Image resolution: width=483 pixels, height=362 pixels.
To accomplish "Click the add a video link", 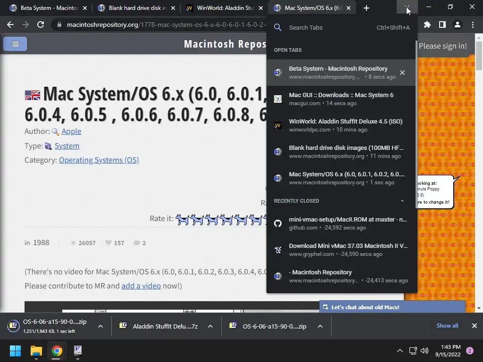I will click(141, 286).
